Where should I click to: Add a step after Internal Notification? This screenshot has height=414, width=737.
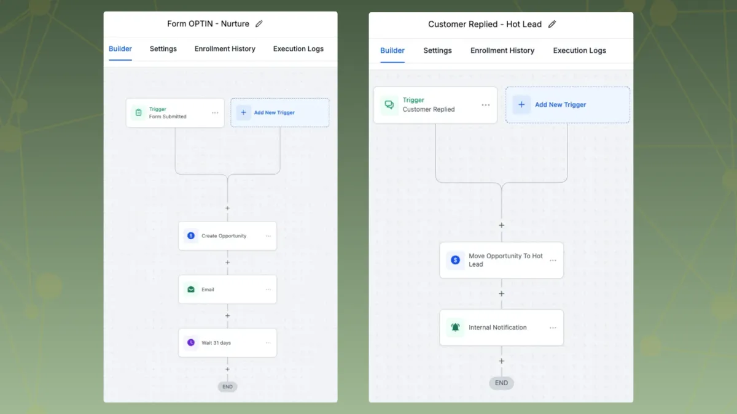pyautogui.click(x=501, y=361)
